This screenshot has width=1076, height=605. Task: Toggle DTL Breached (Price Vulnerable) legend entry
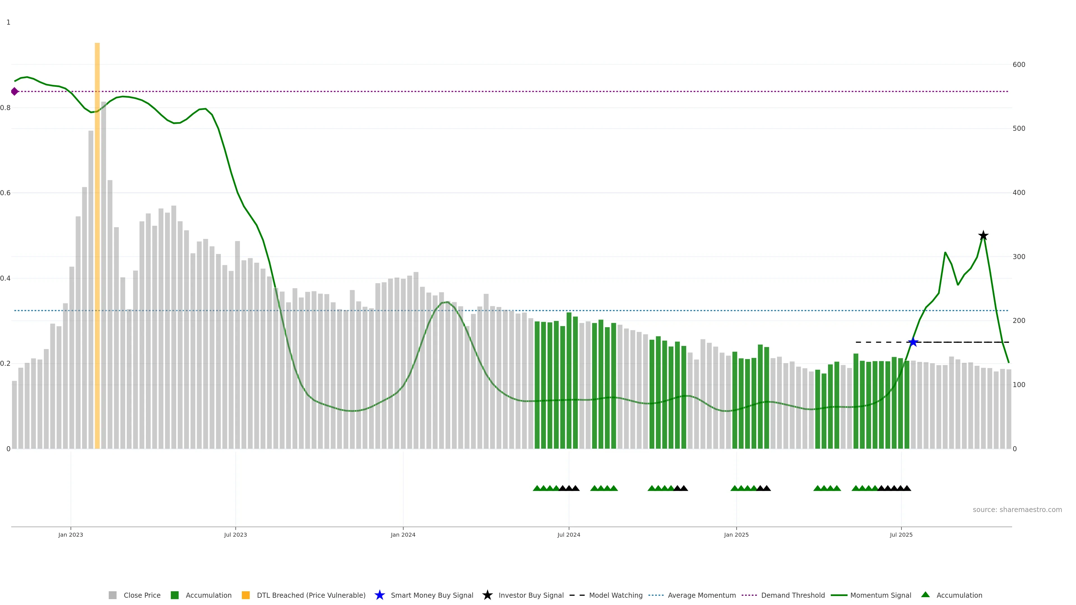(311, 595)
